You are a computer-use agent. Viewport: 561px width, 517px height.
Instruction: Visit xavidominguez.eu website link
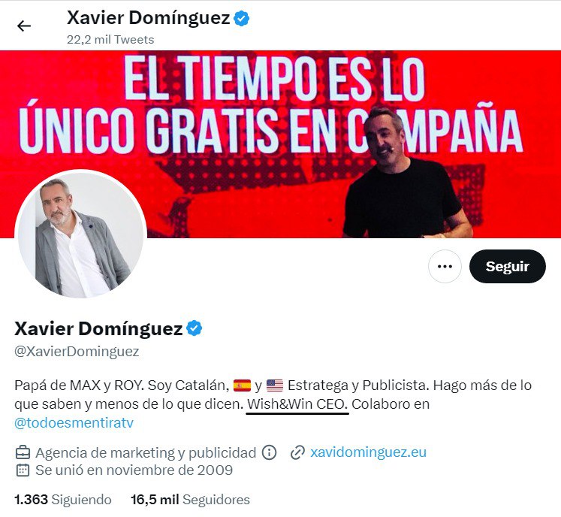coord(368,452)
